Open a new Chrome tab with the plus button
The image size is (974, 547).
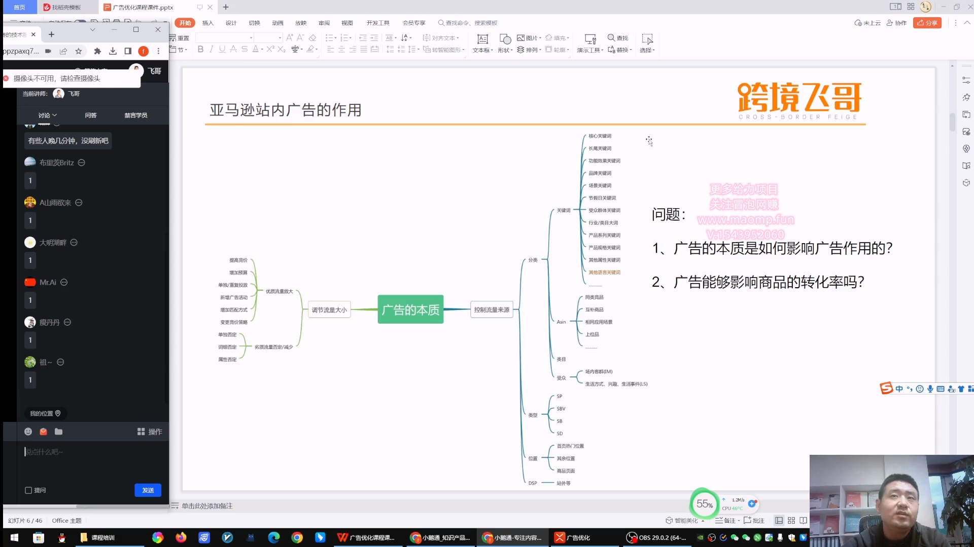(52, 34)
